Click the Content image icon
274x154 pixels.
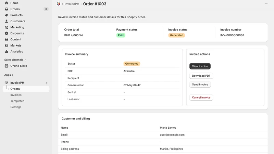[x=7, y=39]
